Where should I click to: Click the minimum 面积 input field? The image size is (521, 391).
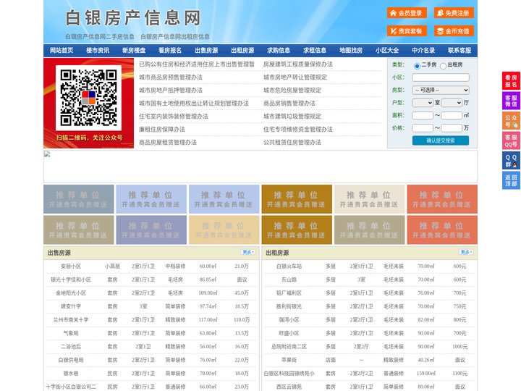(423, 115)
